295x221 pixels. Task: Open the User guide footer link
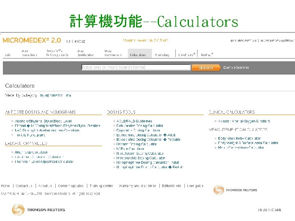coord(195,186)
